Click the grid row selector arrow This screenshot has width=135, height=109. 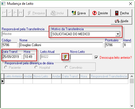point(3,81)
